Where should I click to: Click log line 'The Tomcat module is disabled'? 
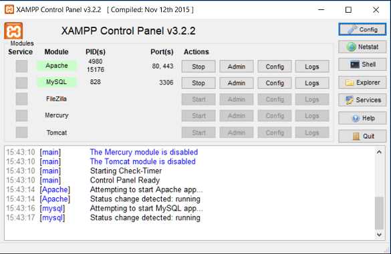pos(142,161)
